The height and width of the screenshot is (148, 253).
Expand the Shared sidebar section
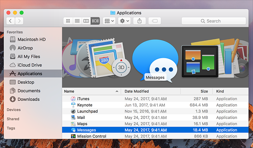[x=13, y=119]
